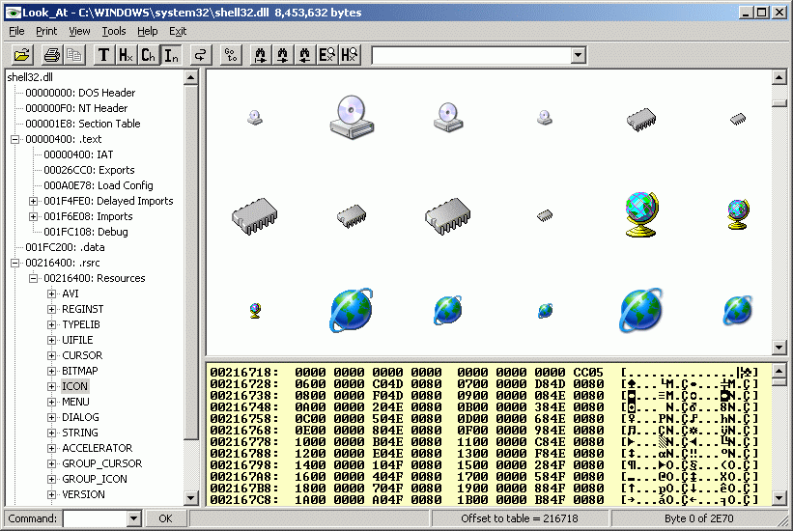This screenshot has height=531, width=793.
Task: Click the OK button
Action: [x=165, y=519]
